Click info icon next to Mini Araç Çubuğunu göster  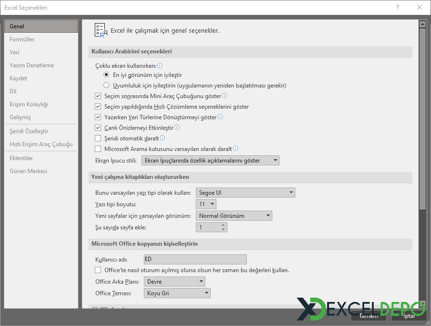point(224,96)
